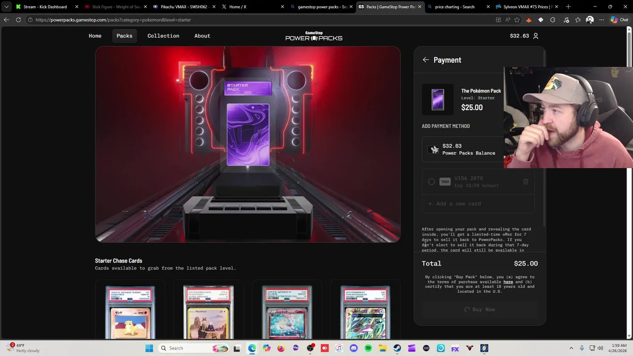Show hidden system tray icons
Image resolution: width=633 pixels, height=356 pixels.
coord(571,348)
